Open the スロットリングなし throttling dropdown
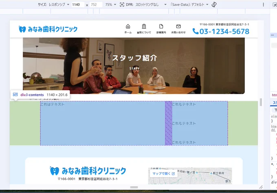The height and width of the screenshot is (193, 277). 151,4
